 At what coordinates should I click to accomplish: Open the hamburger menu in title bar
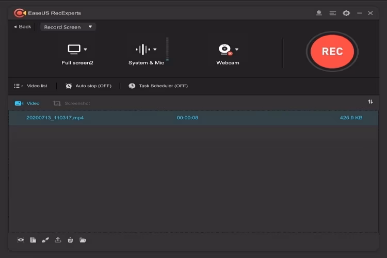[x=333, y=13]
